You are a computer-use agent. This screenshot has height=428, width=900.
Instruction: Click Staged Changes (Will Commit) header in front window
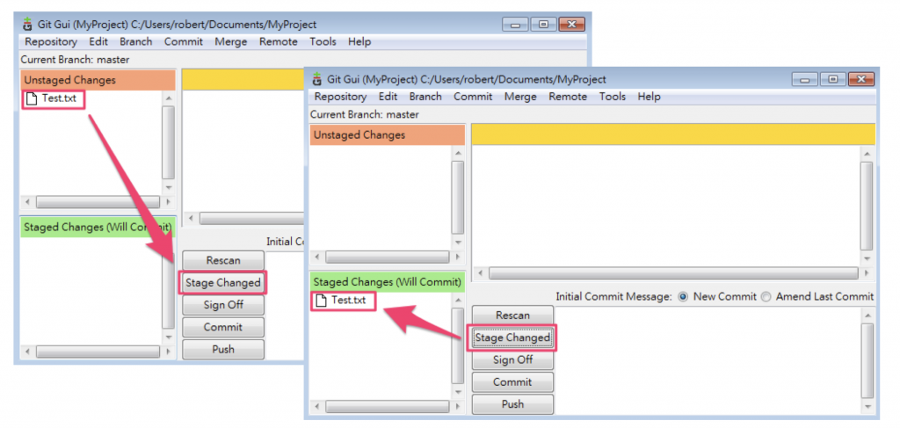tap(388, 282)
